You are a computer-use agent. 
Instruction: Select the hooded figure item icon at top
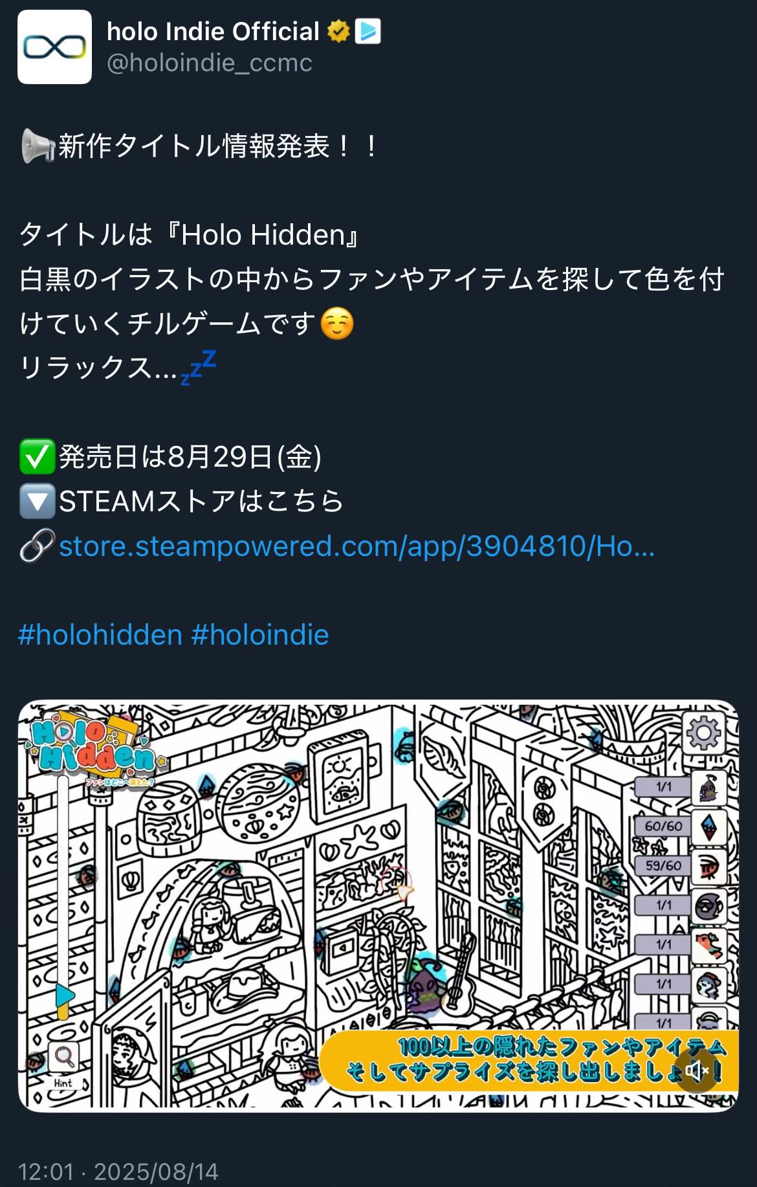tap(709, 787)
